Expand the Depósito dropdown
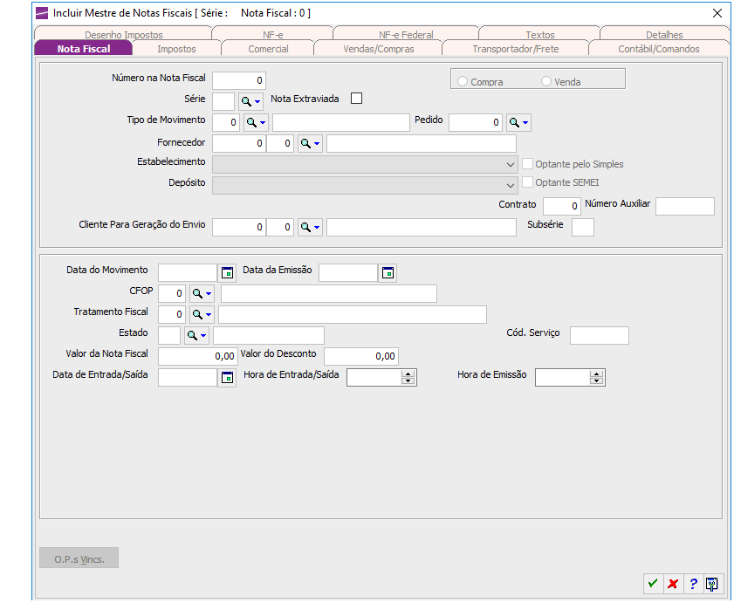This screenshot has width=734, height=603. (x=511, y=185)
